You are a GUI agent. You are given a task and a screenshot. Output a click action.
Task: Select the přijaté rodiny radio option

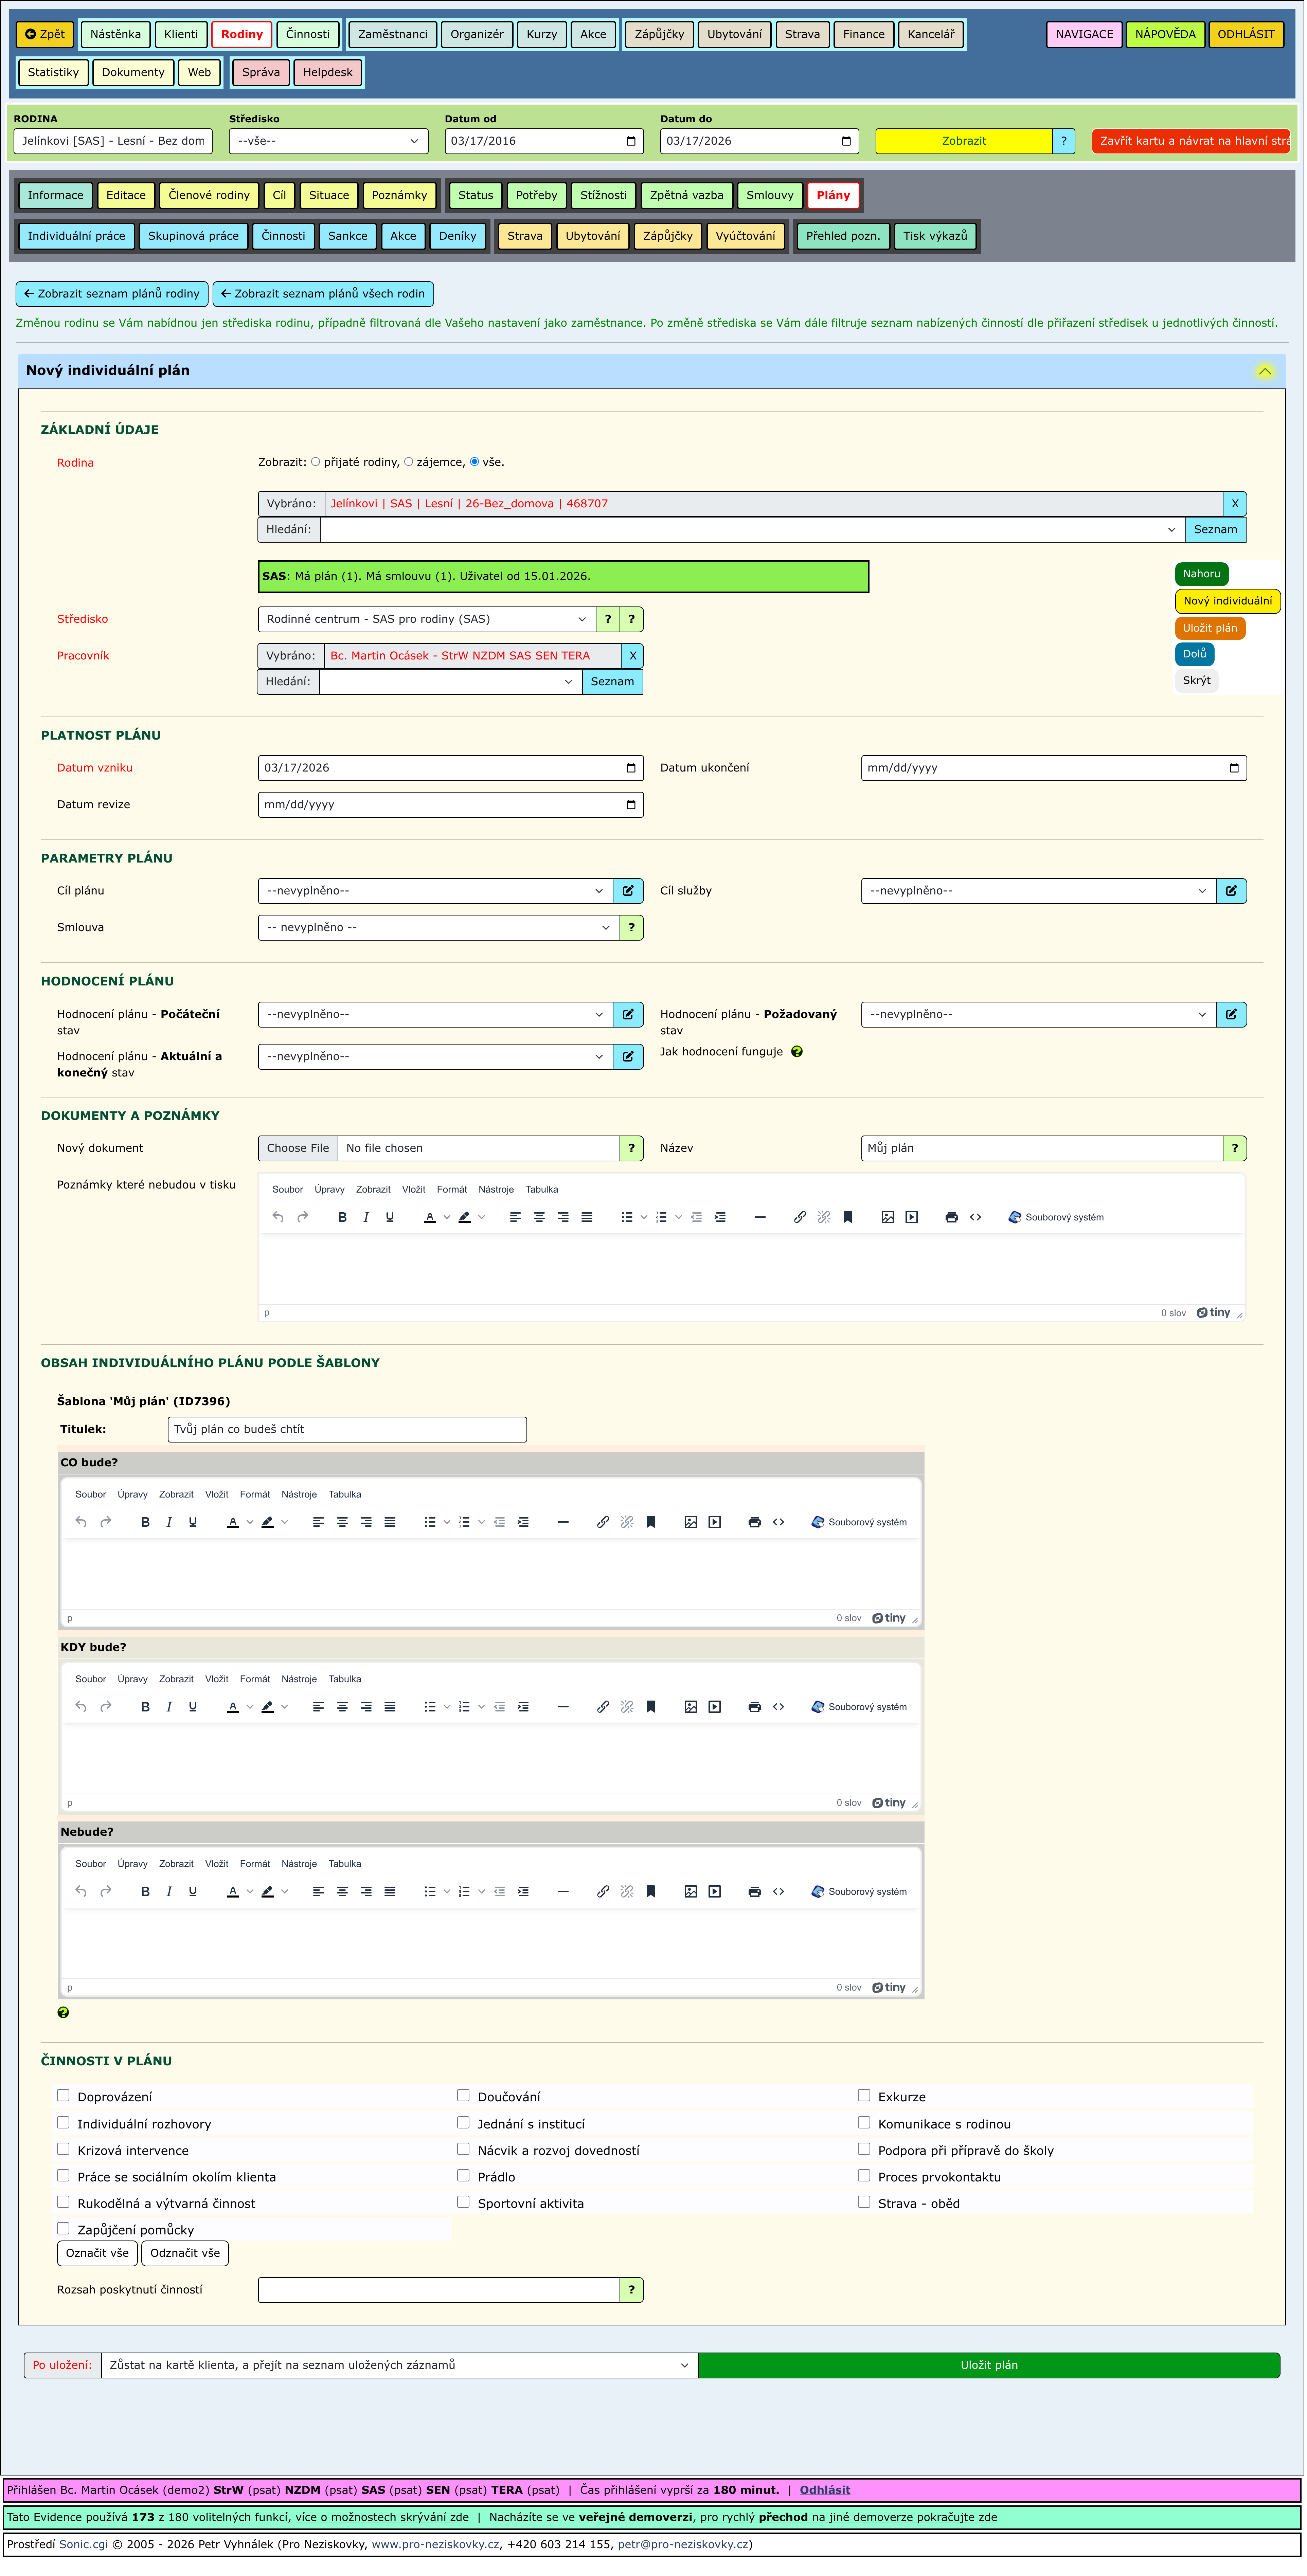pos(316,462)
